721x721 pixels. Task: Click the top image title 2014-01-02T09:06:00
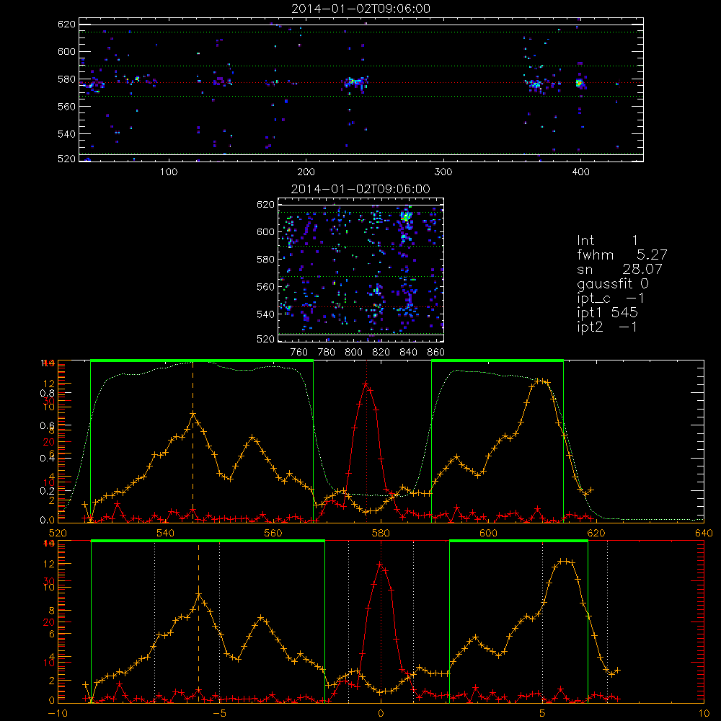click(x=360, y=9)
